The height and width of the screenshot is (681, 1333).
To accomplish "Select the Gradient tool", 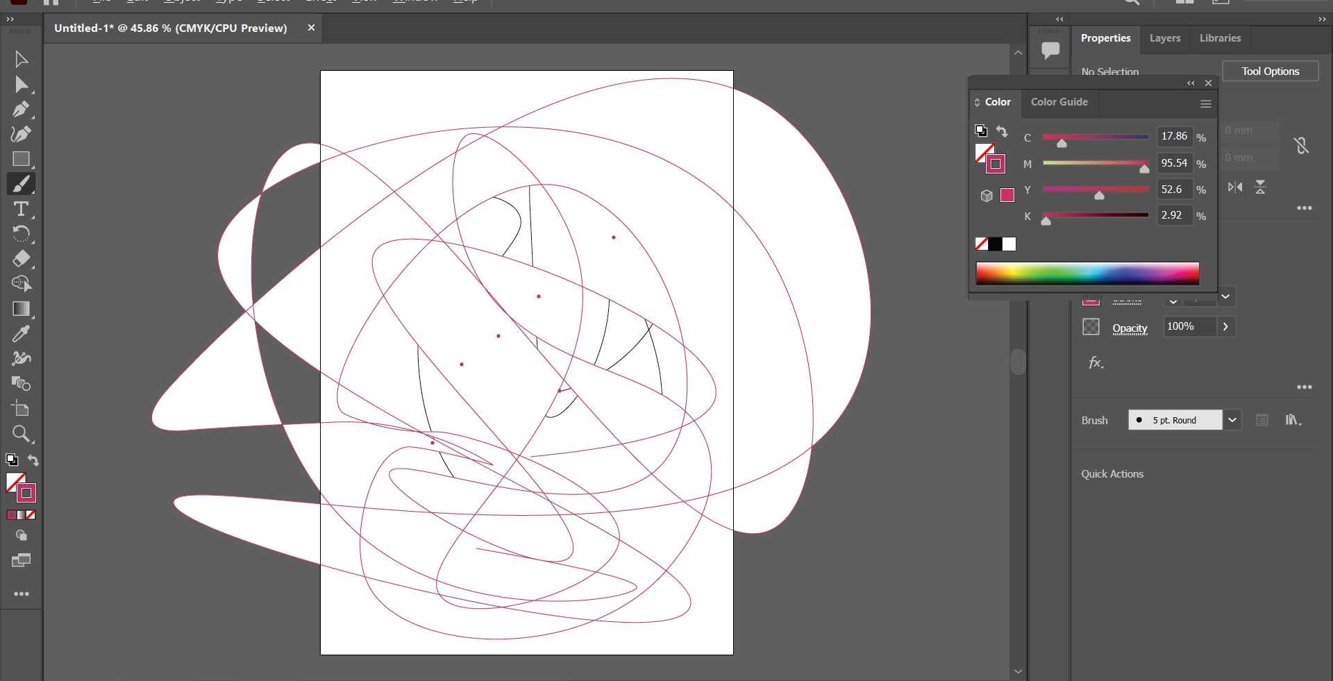I will tap(21, 309).
